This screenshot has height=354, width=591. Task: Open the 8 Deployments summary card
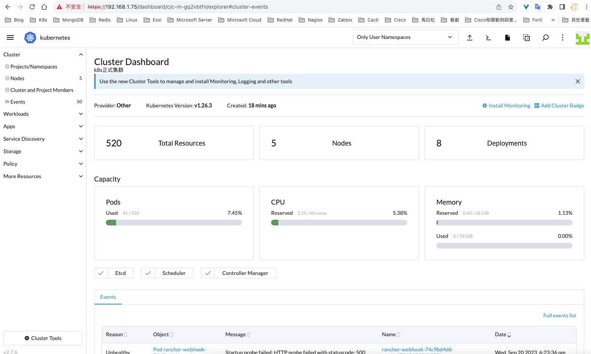(504, 143)
